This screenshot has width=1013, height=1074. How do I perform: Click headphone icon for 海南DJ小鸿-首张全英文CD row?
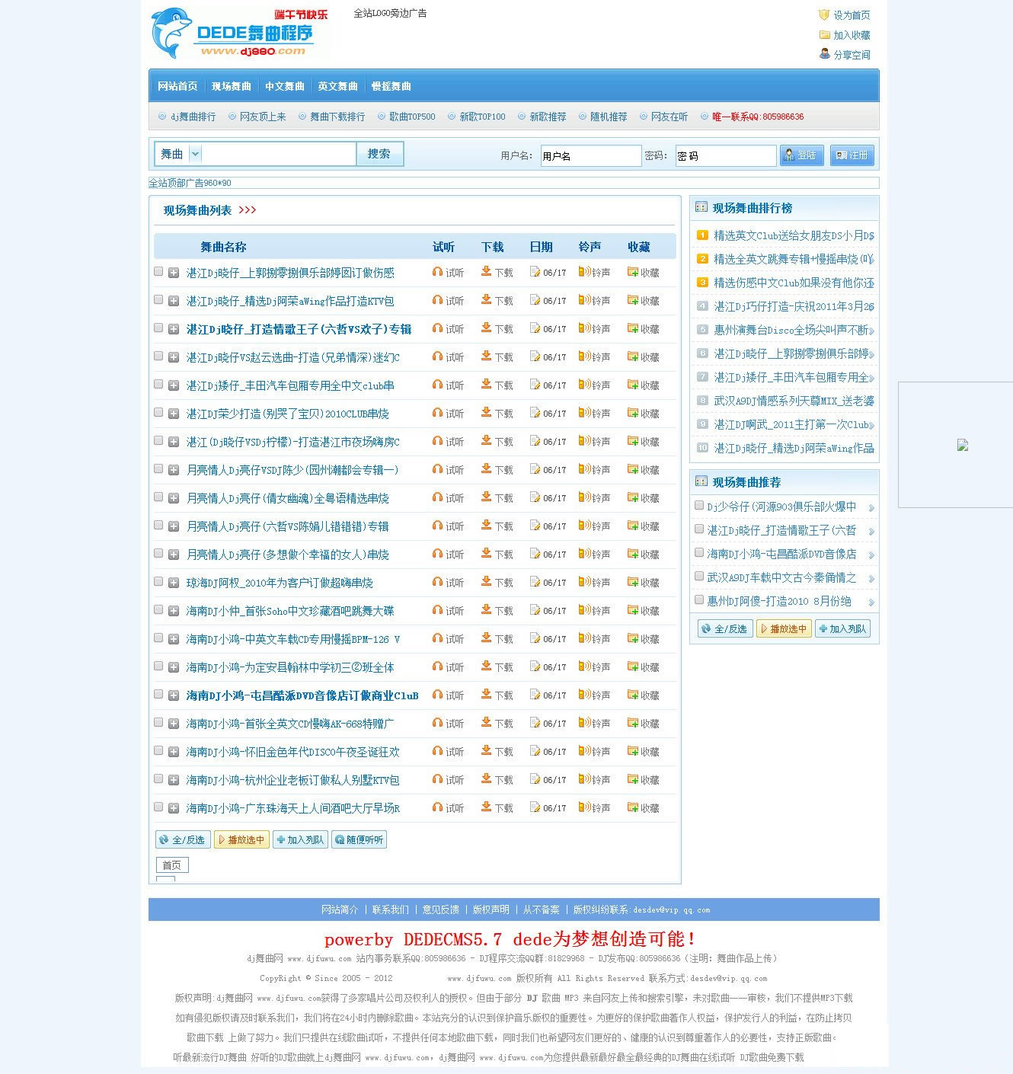point(437,723)
